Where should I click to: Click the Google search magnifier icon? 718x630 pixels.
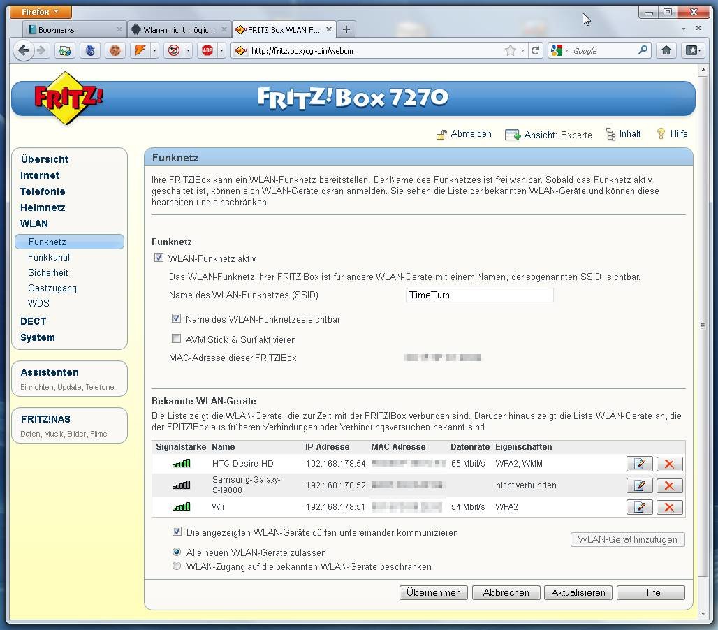pyautogui.click(x=643, y=50)
